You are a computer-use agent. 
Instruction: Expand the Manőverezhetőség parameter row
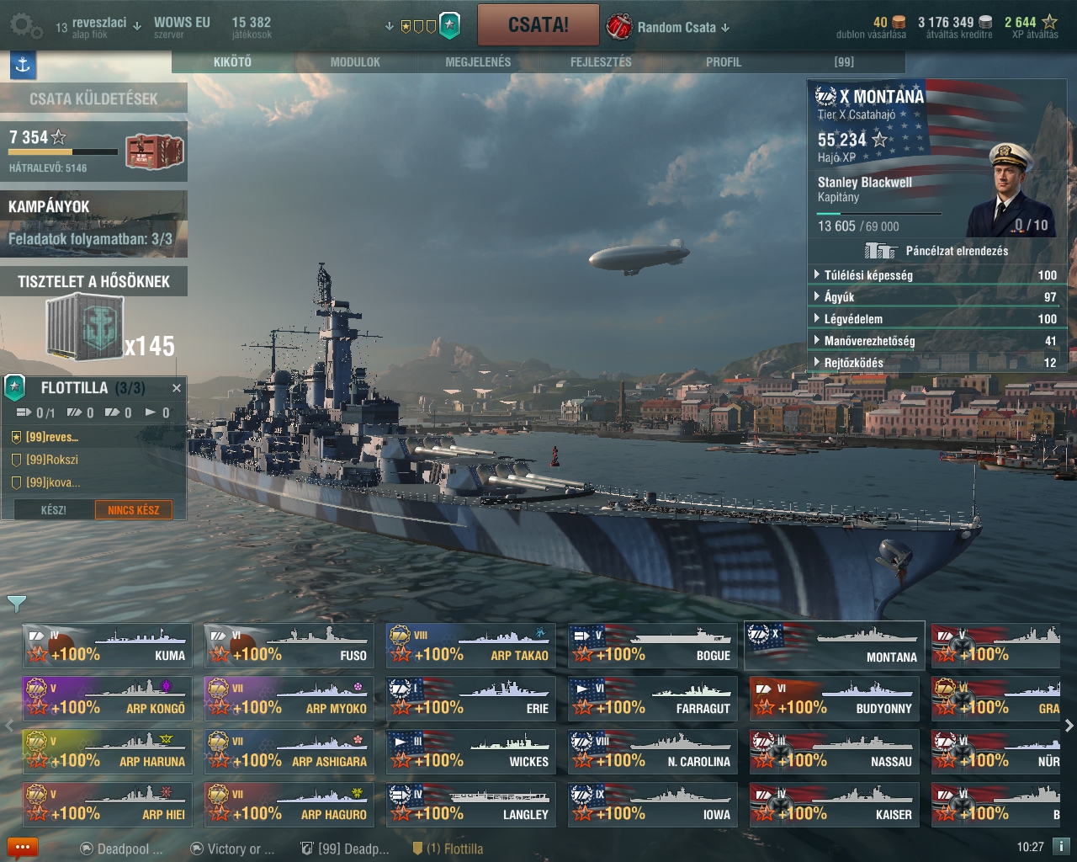tap(936, 341)
